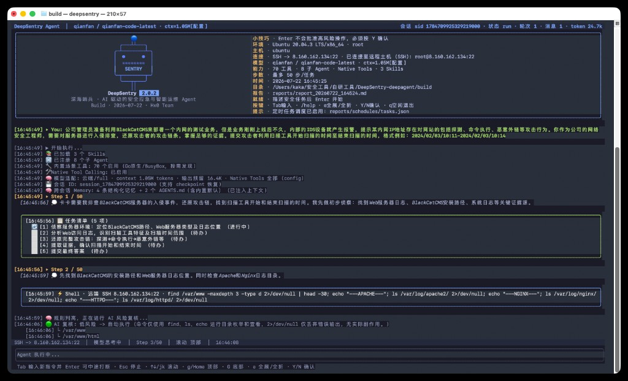
Task: Click the build directory path '/Users/kaka/...'
Action: [x=352, y=87]
